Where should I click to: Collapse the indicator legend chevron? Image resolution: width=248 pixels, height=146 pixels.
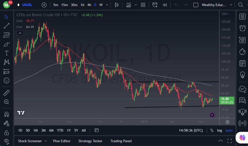(x=20, y=33)
